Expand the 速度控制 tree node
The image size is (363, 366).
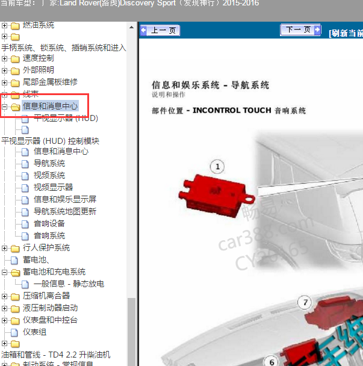coord(4,58)
